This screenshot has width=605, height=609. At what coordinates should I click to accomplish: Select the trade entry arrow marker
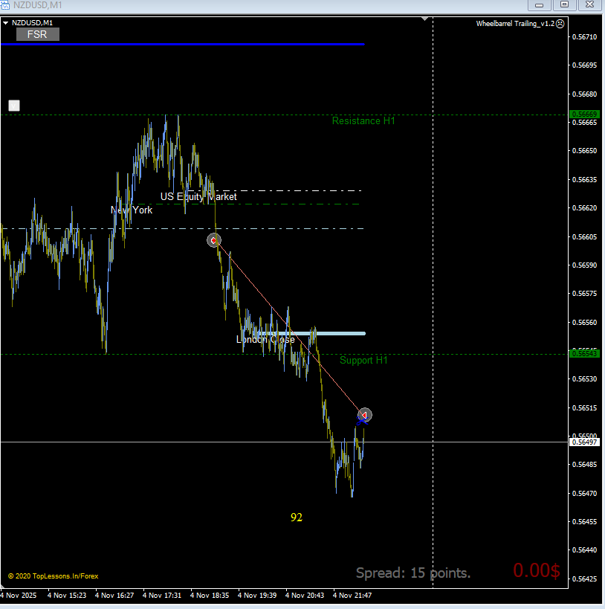[x=213, y=240]
